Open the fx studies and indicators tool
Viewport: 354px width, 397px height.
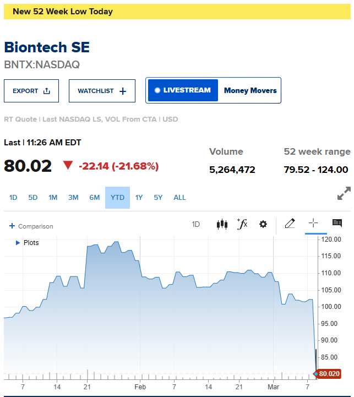point(242,224)
